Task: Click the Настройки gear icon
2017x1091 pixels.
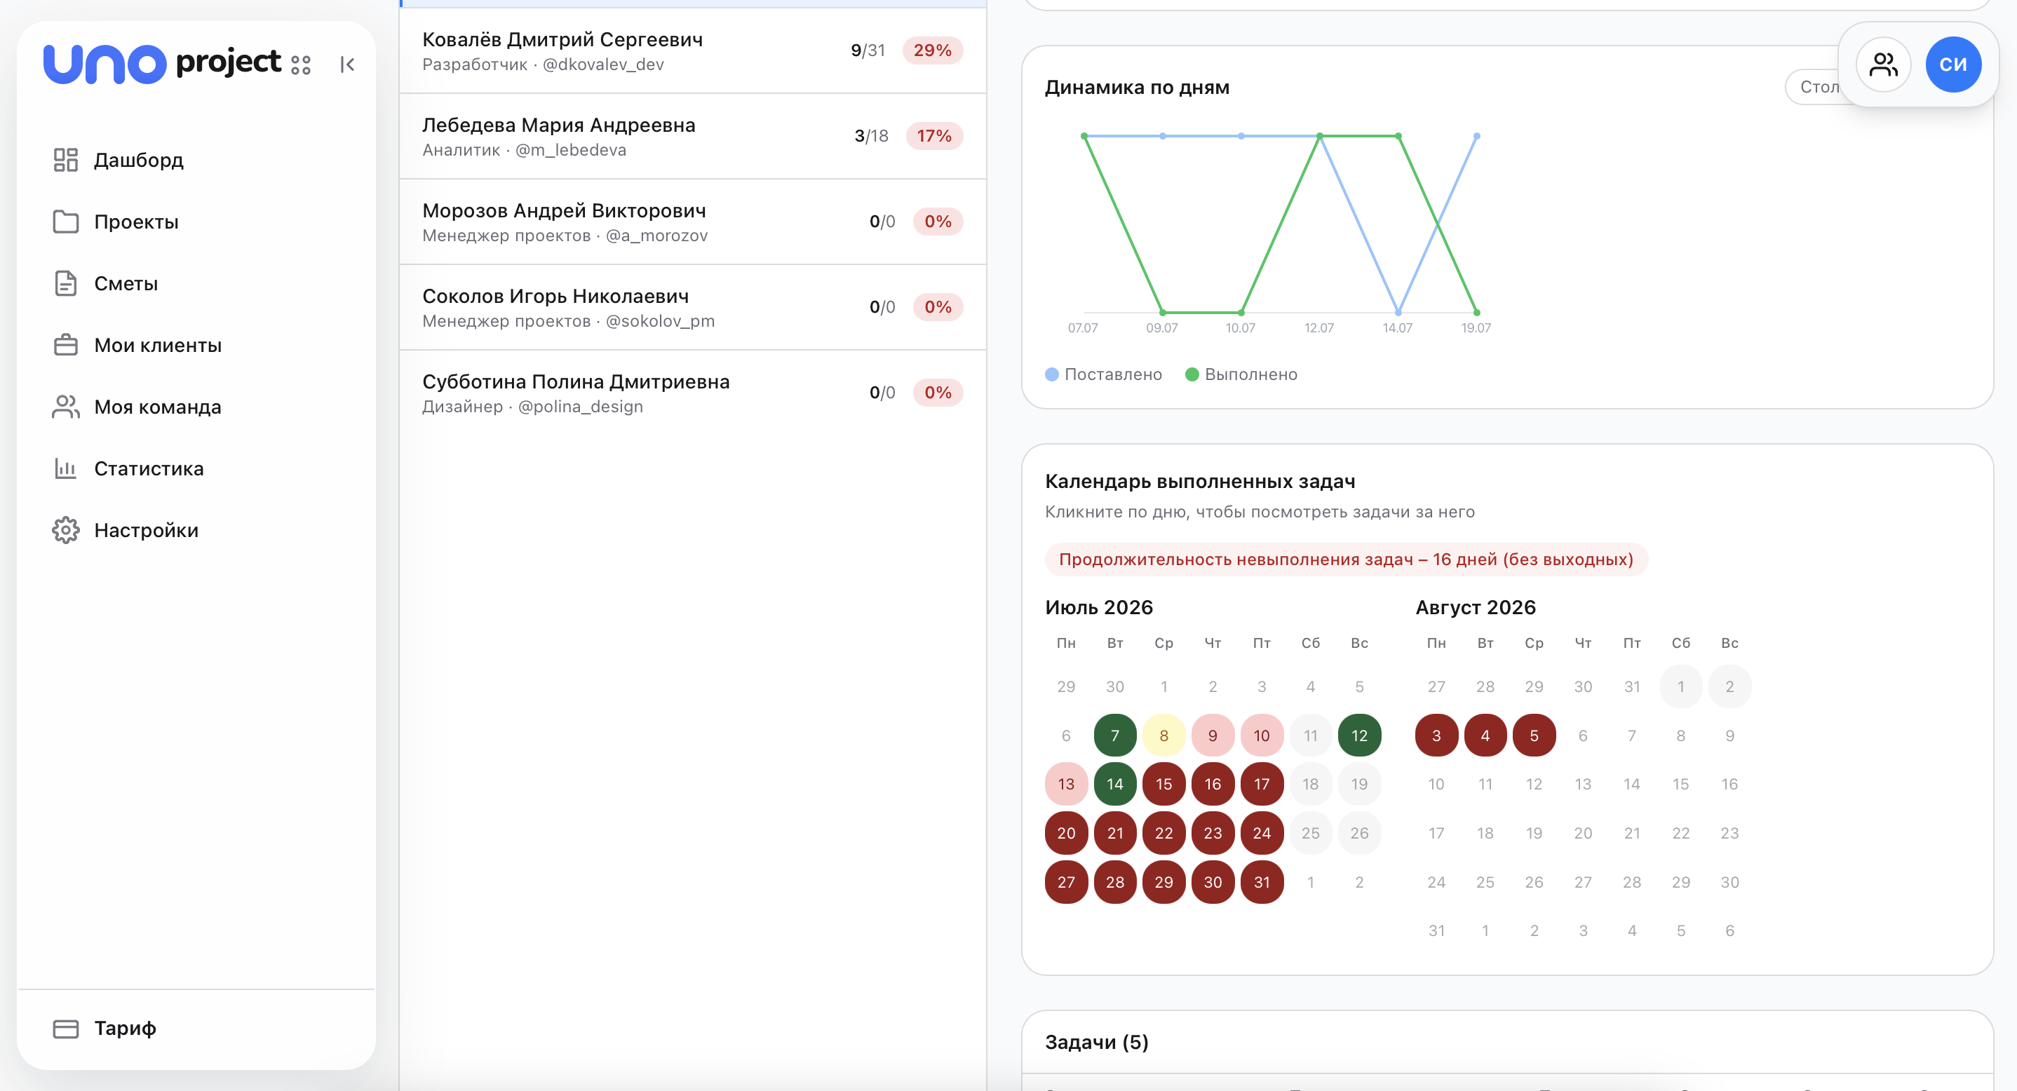Action: pyautogui.click(x=66, y=531)
